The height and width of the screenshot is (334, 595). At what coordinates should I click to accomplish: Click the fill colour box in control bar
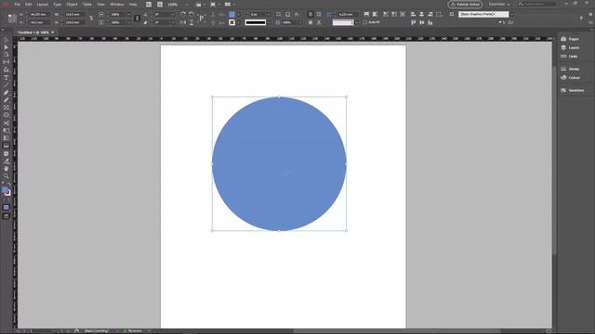(231, 15)
